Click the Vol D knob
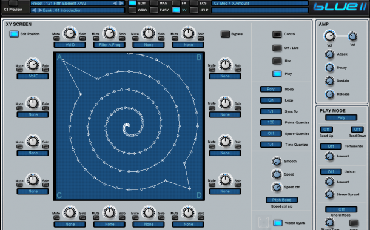The width and height of the screenshot is (370, 230). (x=70, y=33)
